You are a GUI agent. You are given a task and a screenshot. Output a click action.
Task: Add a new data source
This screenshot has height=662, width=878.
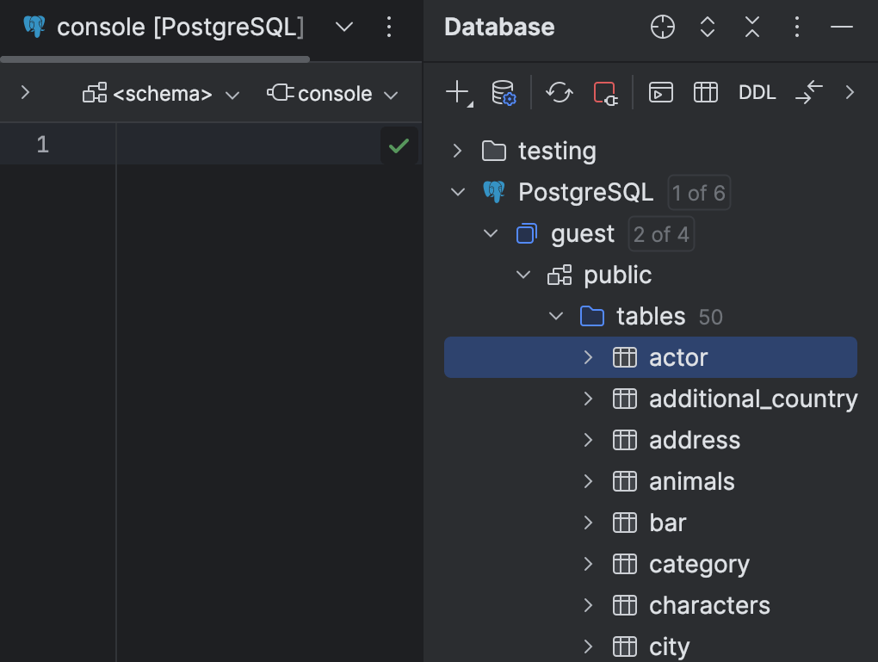click(x=456, y=92)
